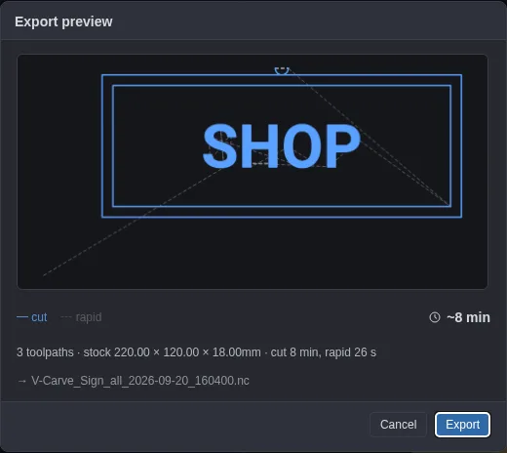Click the SHOP text in toolpath preview
Screen dimensions: 507x453
tap(282, 146)
